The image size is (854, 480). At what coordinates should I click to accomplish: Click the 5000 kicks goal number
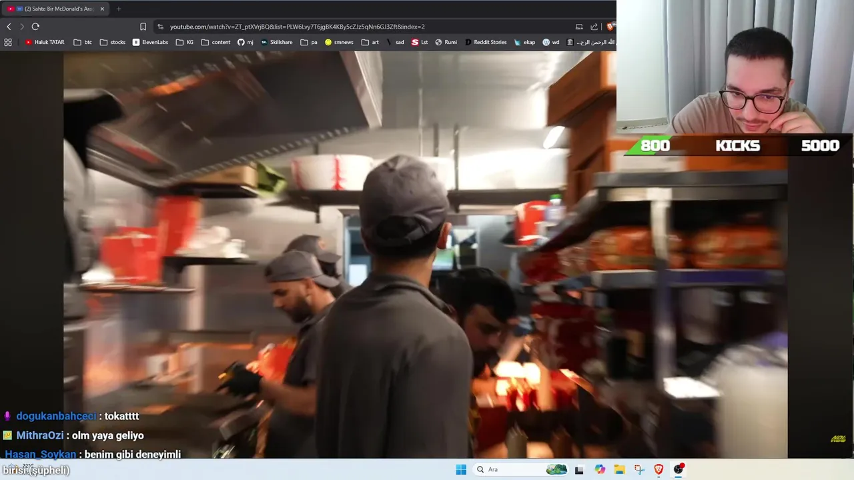click(x=820, y=145)
